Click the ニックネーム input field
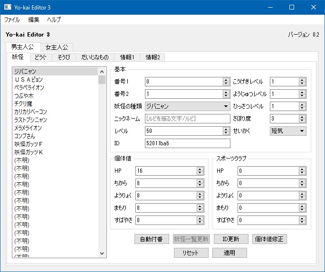325x272 pixels. pos(188,119)
